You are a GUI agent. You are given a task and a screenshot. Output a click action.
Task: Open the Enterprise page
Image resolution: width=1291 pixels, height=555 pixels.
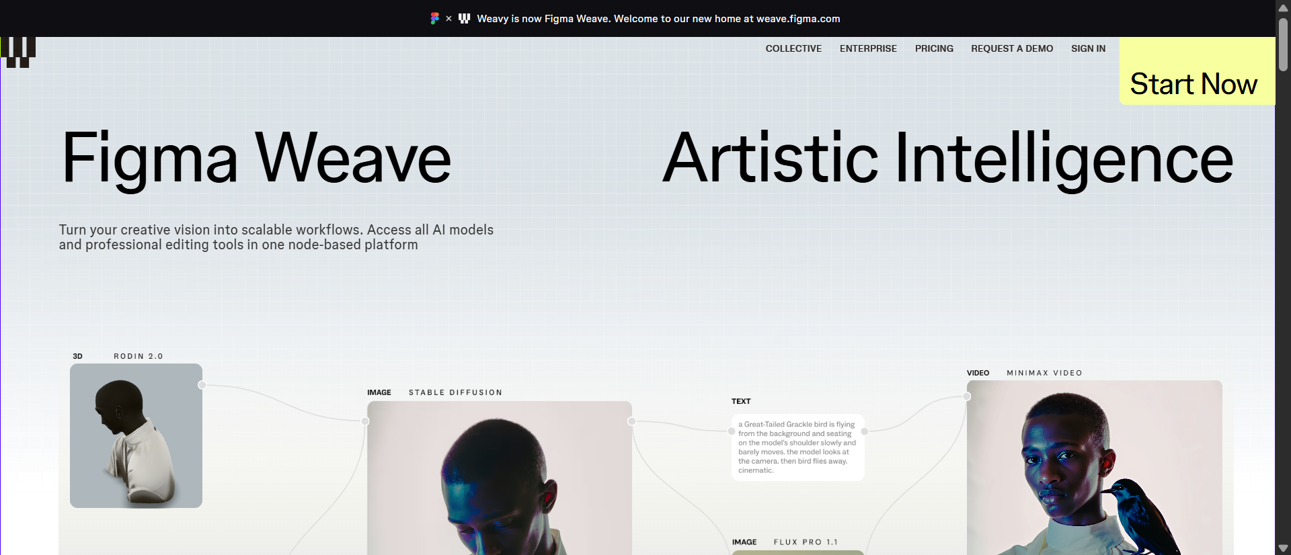tap(868, 48)
